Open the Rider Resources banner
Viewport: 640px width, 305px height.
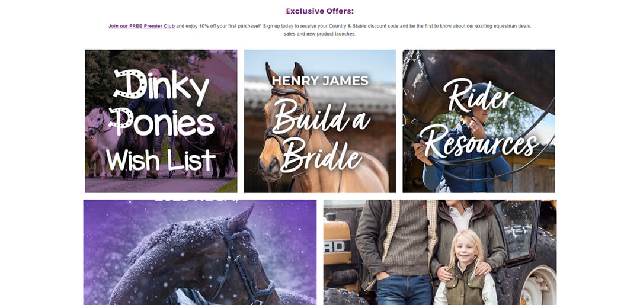coord(478,121)
